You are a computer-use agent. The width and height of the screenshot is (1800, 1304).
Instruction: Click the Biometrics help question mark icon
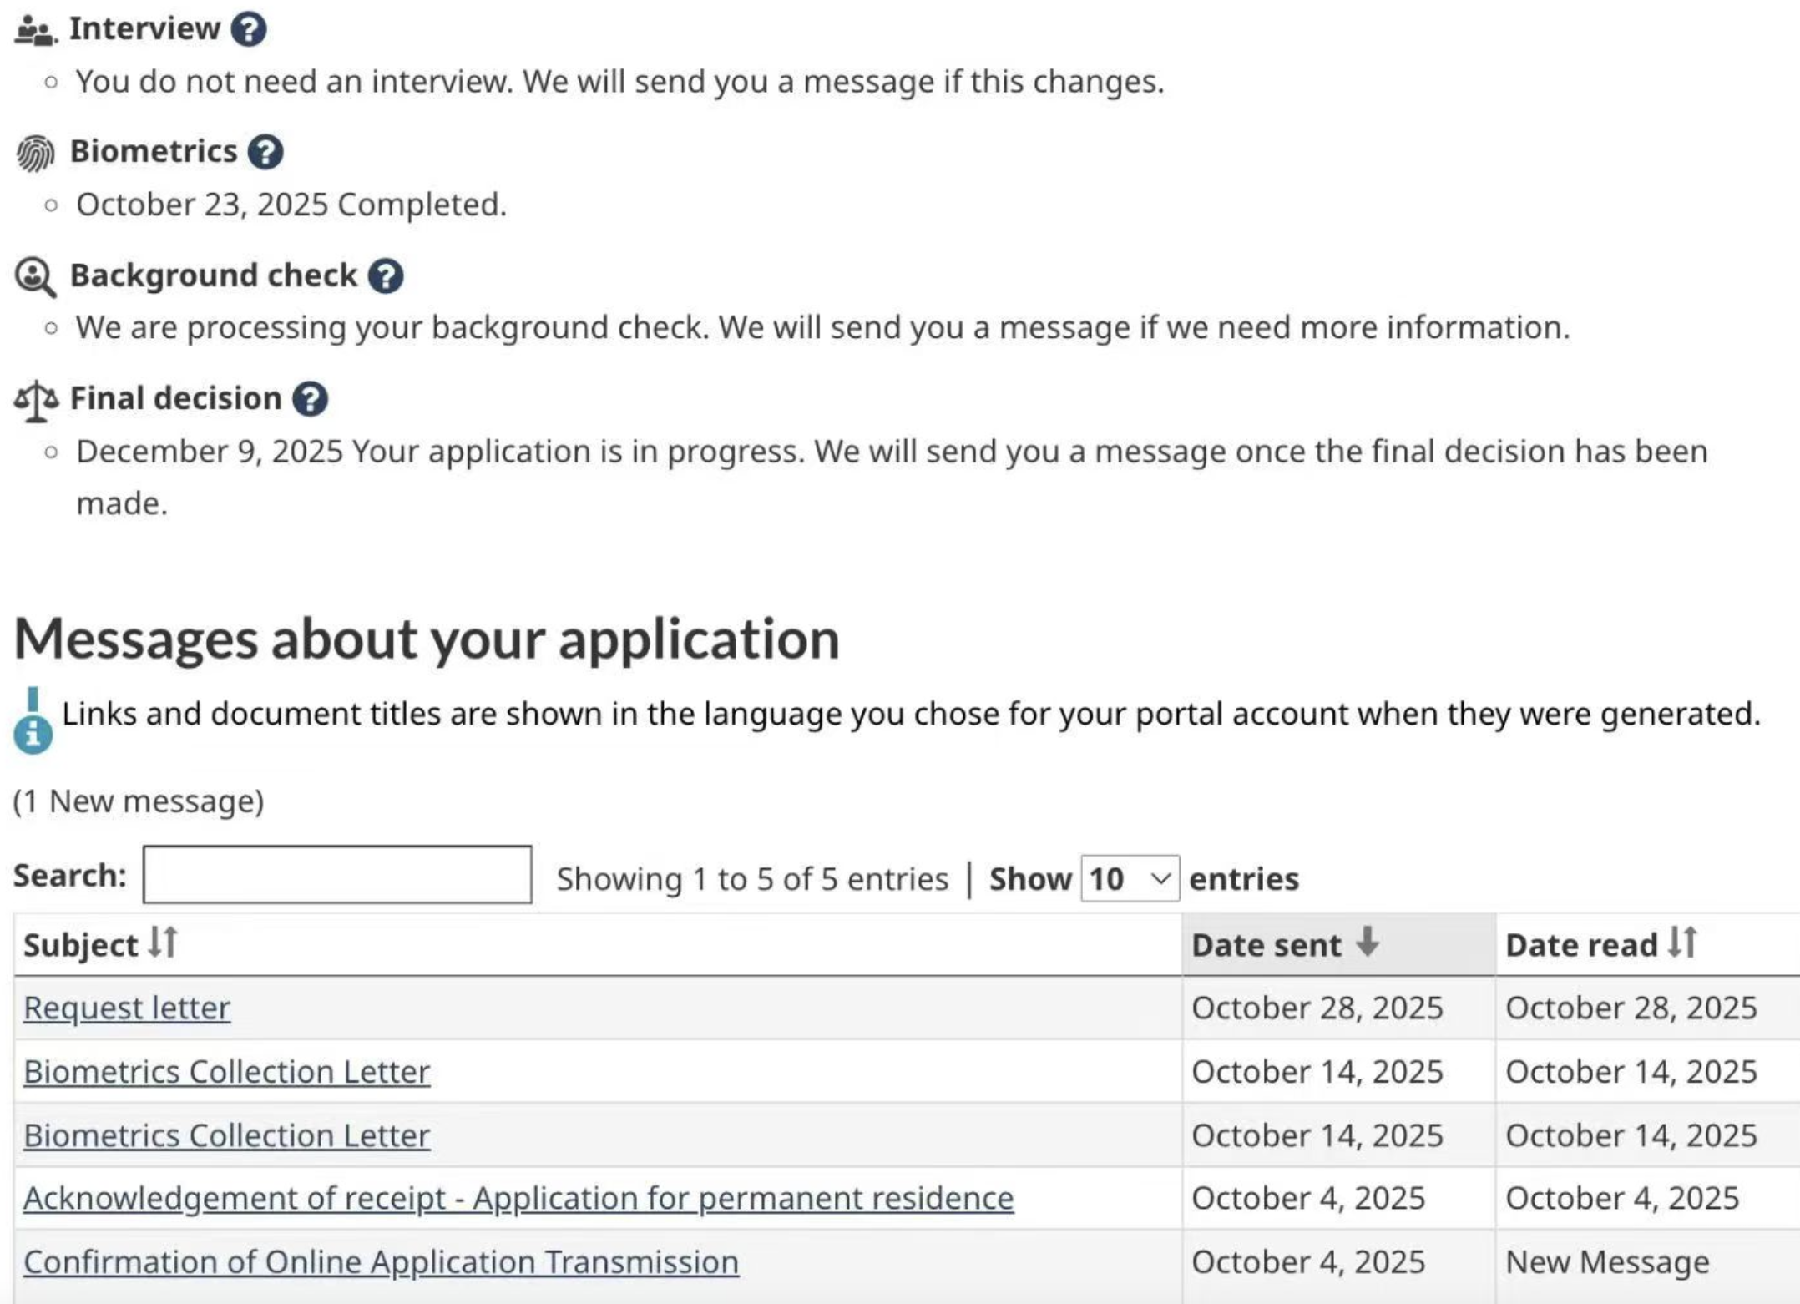tap(265, 152)
